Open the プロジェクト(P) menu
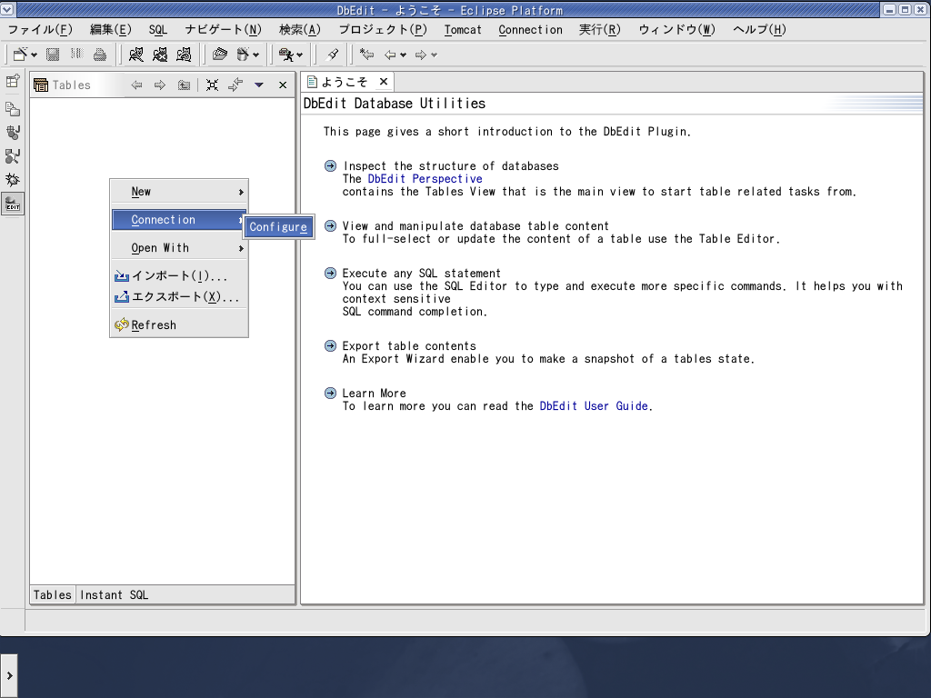 (x=383, y=30)
